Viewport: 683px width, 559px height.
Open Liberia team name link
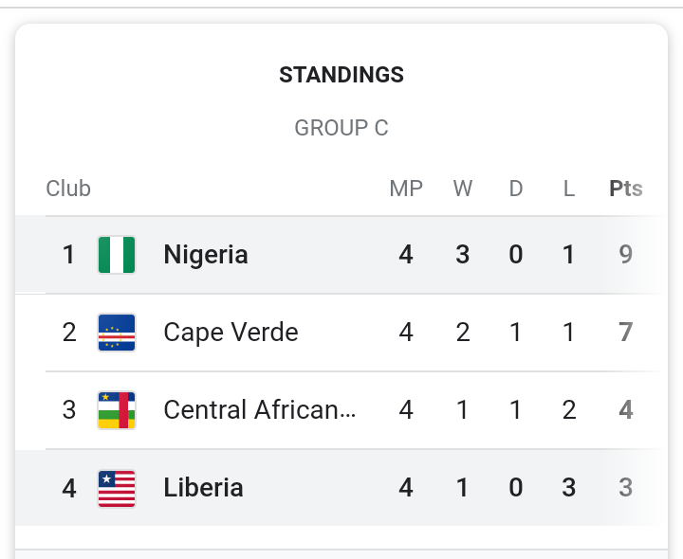tap(203, 488)
